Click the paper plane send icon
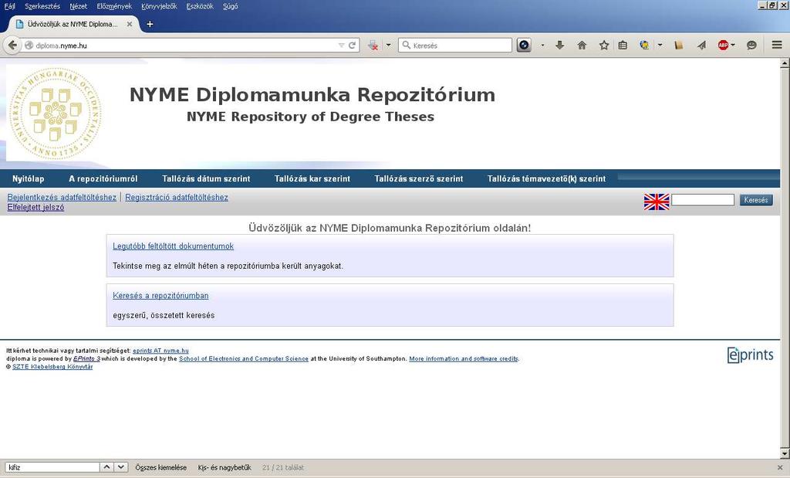Viewport: 790px width, 478px height. 701,46
